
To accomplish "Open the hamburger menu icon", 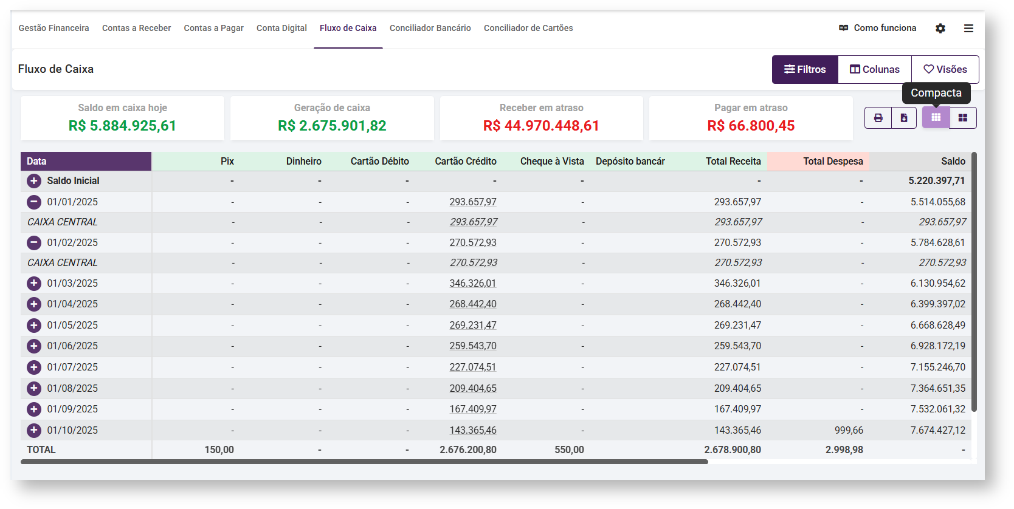I will tap(968, 29).
